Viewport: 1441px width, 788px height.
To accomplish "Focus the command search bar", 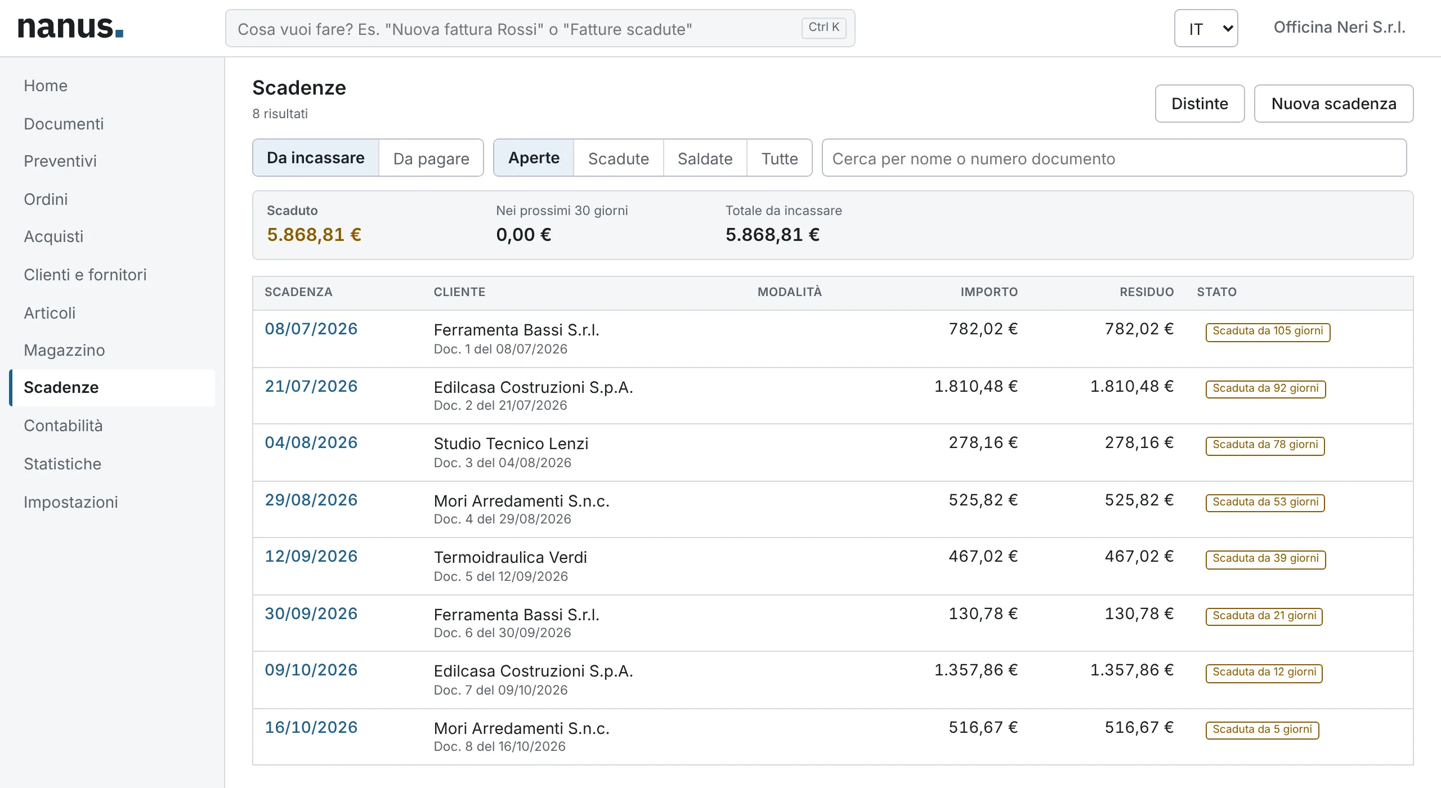I will (x=540, y=28).
